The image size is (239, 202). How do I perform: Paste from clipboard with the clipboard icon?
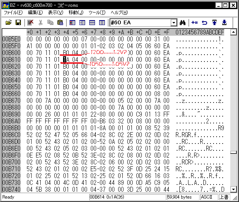coord(60,22)
